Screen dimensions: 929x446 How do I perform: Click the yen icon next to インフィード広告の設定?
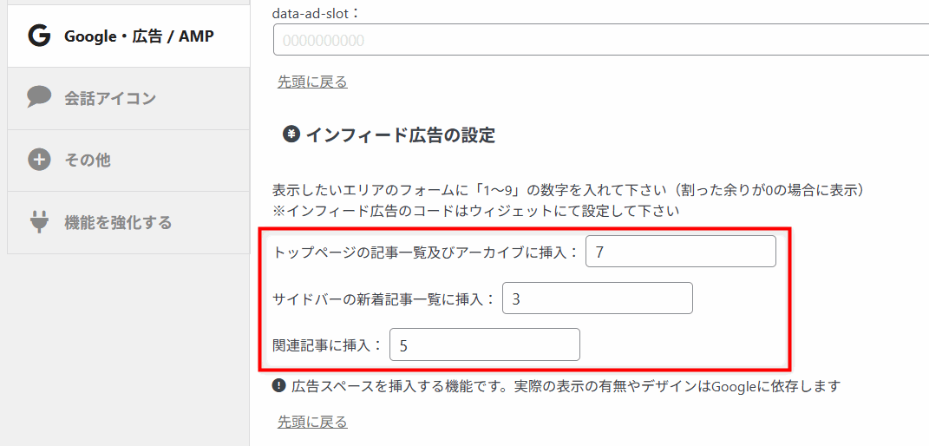tap(291, 135)
